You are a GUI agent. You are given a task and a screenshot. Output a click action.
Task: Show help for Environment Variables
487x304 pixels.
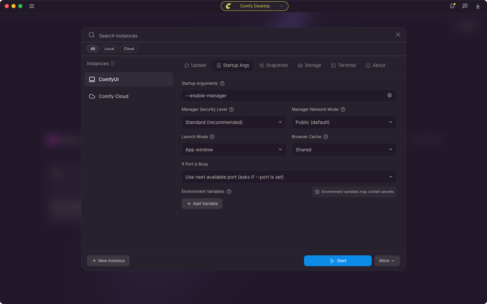click(x=229, y=192)
